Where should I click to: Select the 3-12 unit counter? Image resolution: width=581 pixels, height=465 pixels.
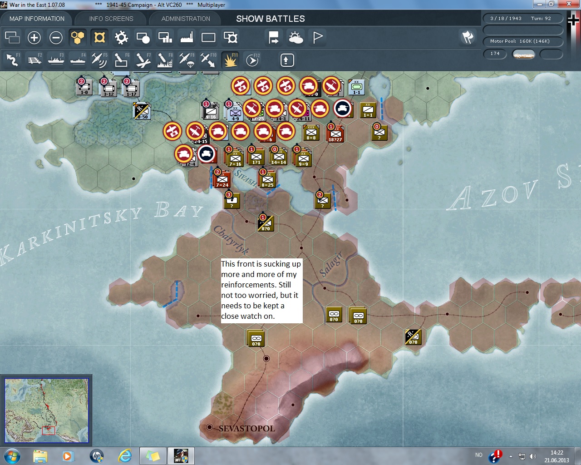click(108, 87)
